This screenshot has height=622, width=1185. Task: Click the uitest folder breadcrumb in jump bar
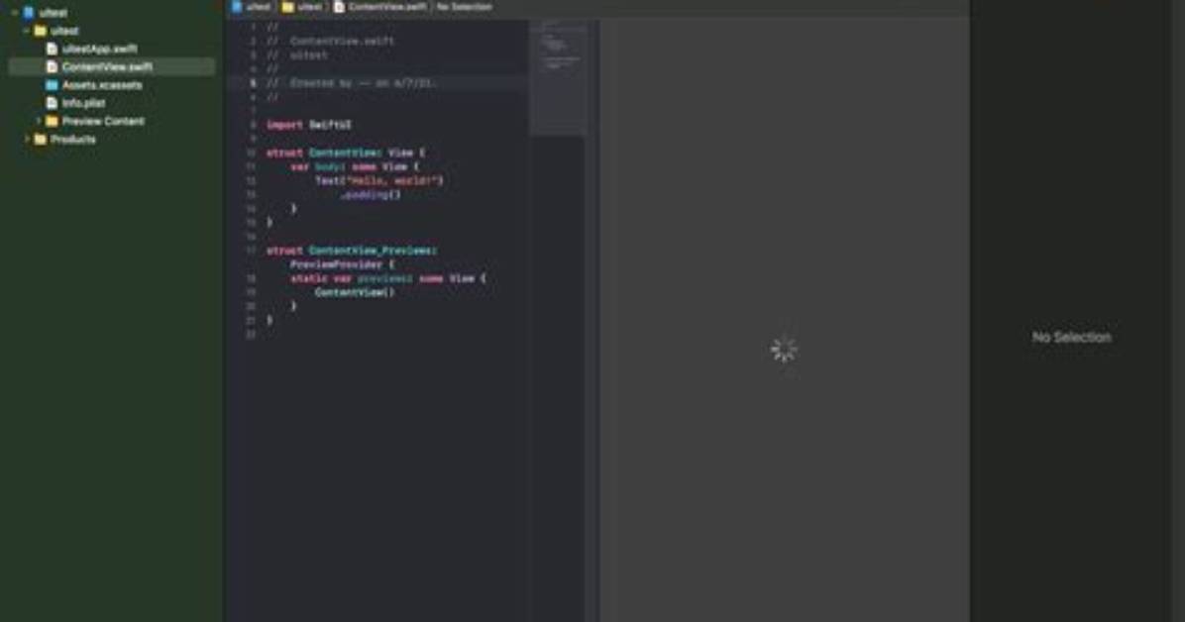pyautogui.click(x=310, y=7)
